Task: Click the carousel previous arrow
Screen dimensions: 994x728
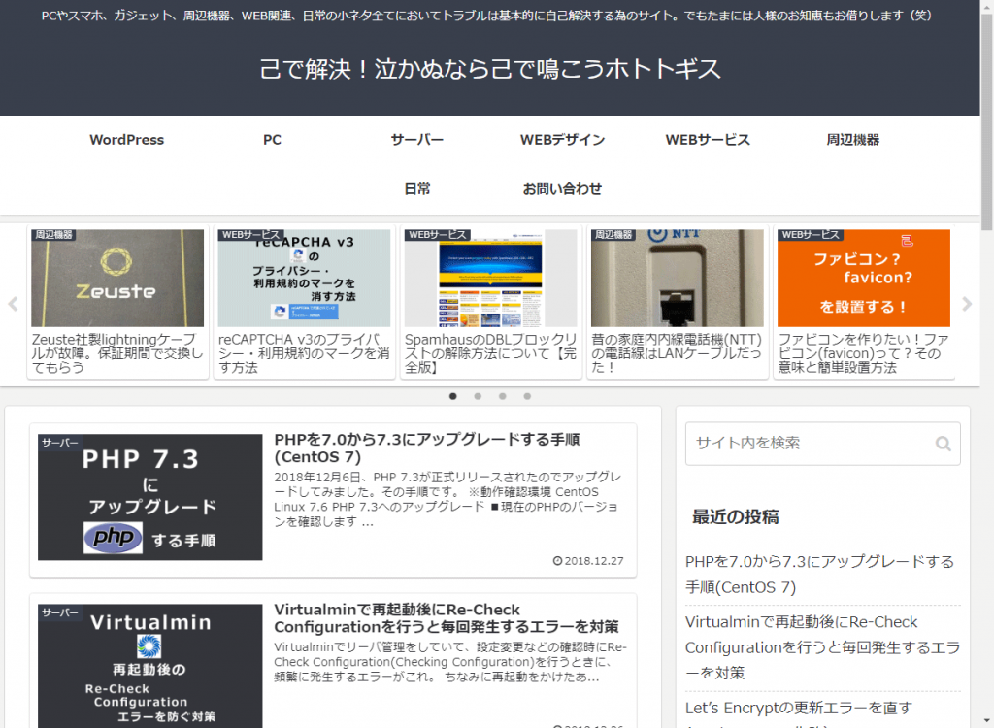Action: 12,303
